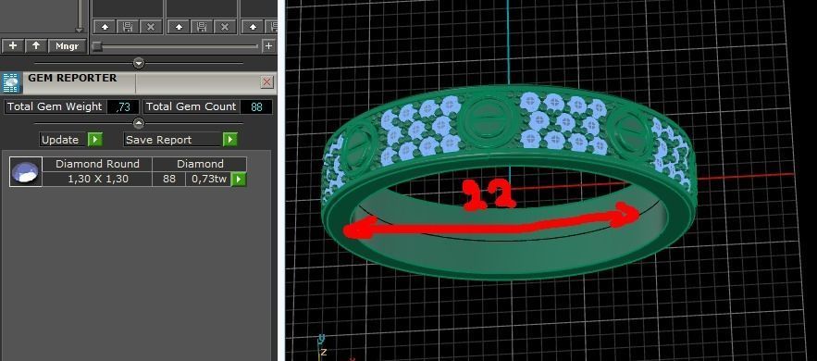Click the plus button at slider end
Image resolution: width=817 pixels, height=361 pixels.
point(268,46)
